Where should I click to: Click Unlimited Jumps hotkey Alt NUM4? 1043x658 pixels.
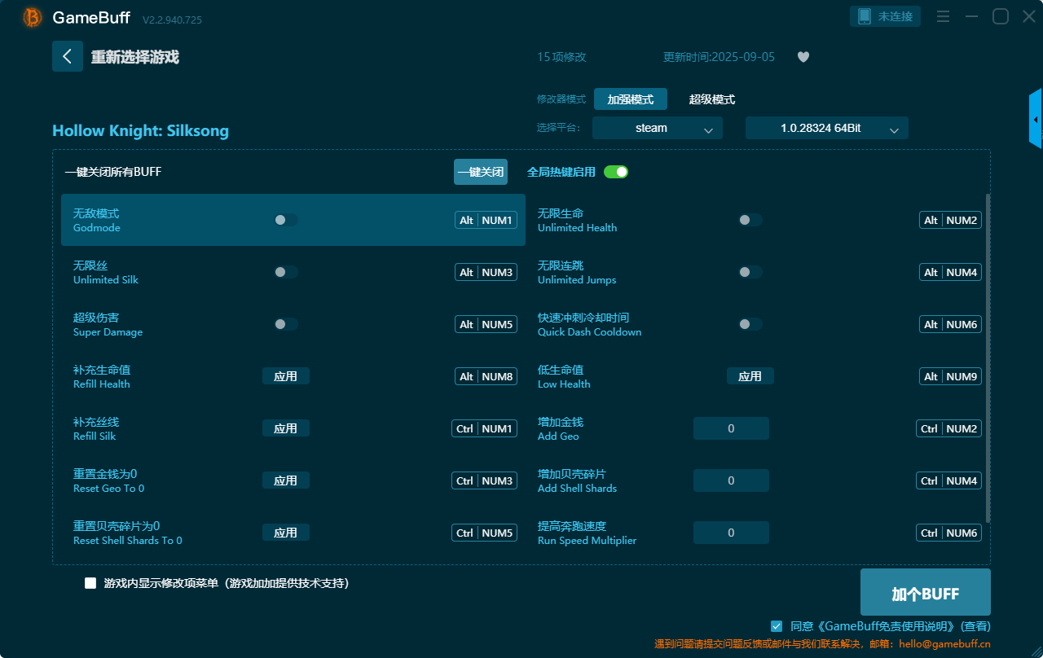pos(950,272)
